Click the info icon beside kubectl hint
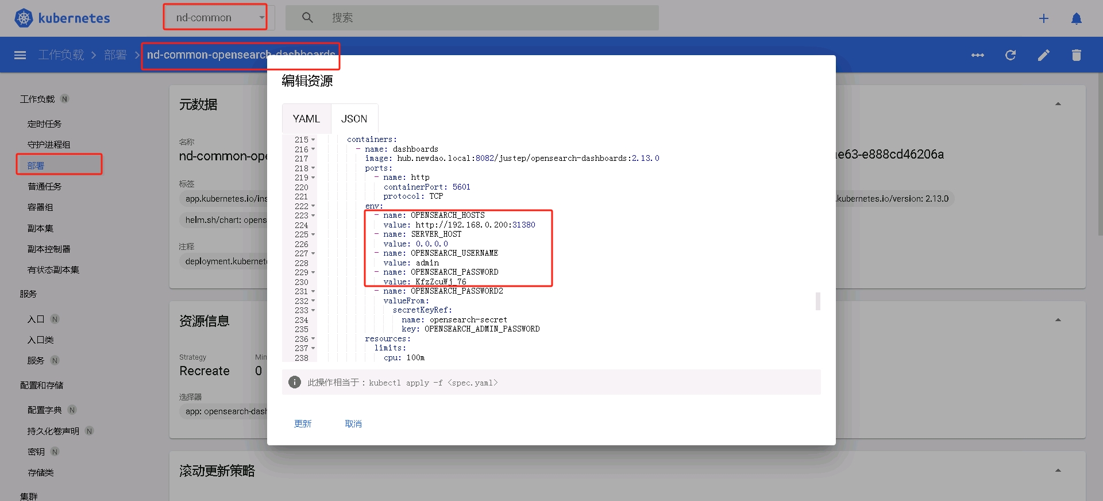1103x501 pixels. click(295, 383)
